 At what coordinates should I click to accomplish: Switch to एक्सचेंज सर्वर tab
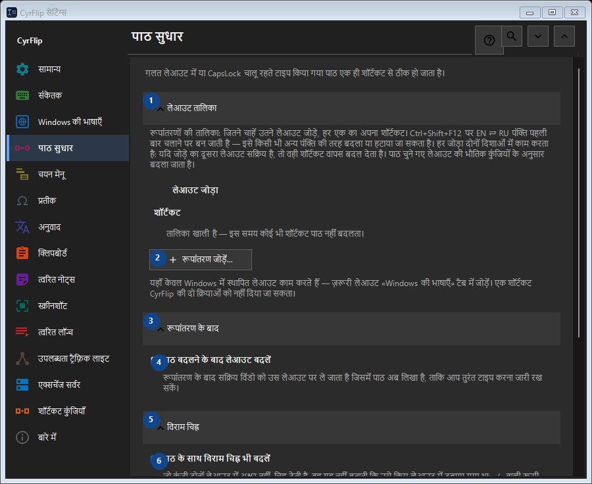[68, 385]
